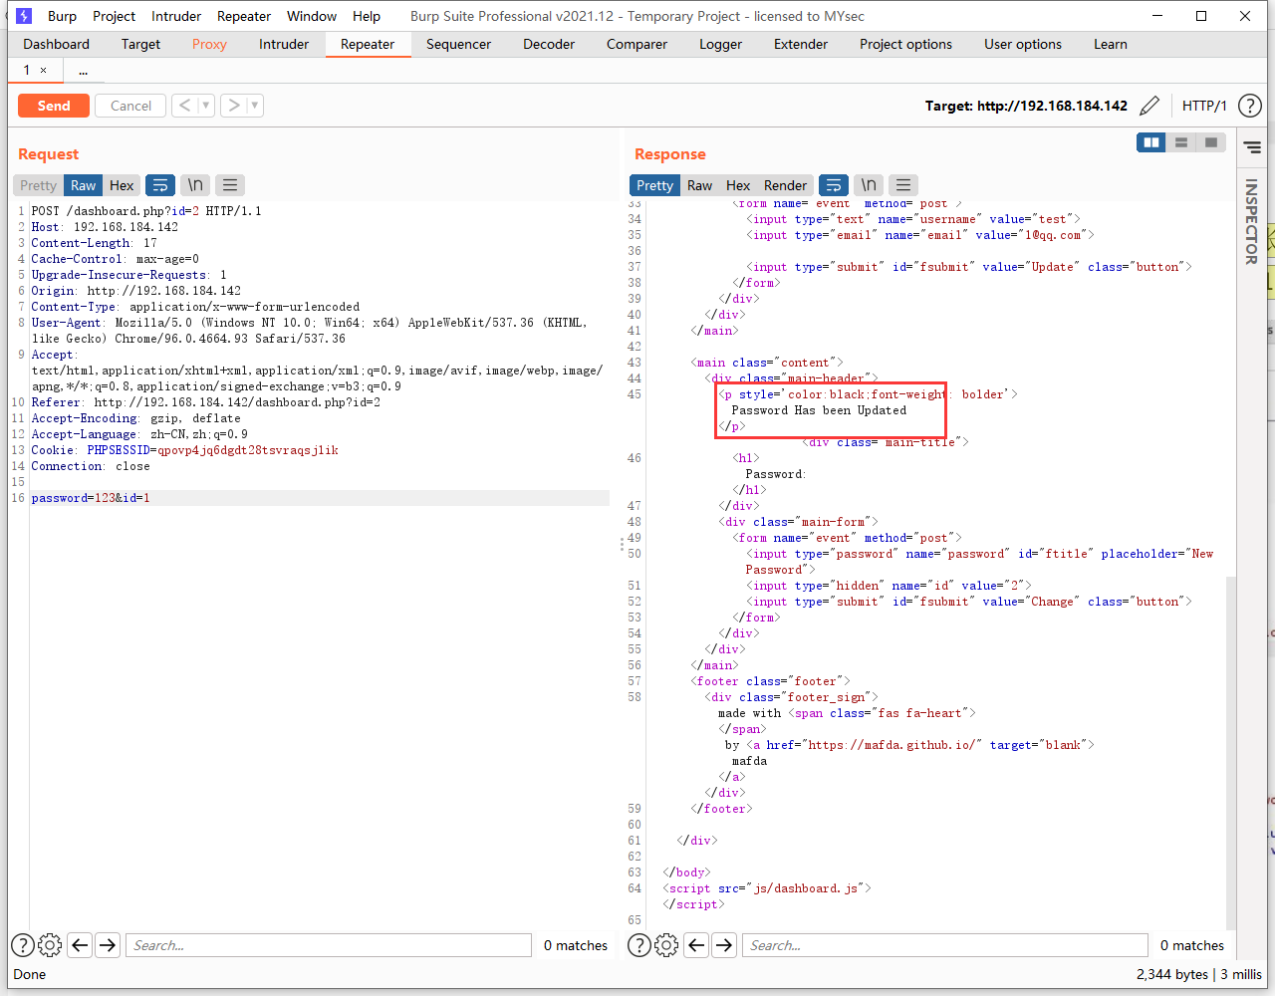
Task: Select response Render view
Action: click(x=785, y=185)
